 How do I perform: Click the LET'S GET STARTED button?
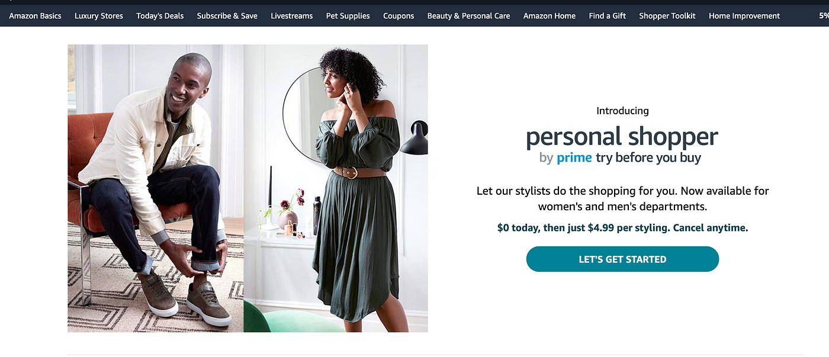click(622, 259)
